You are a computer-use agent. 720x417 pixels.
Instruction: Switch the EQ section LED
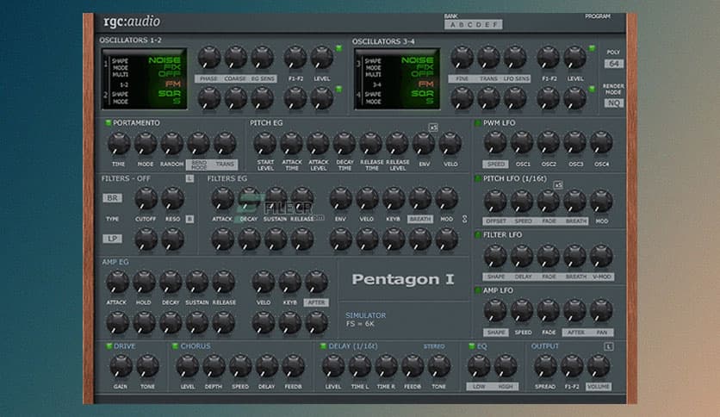[x=472, y=346]
